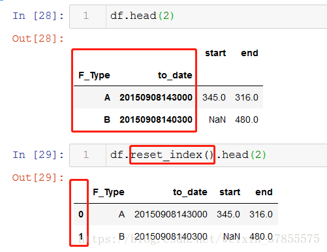Click the 480.0 cell in Out[29] table
The image size is (327, 252).
pyautogui.click(x=261, y=236)
